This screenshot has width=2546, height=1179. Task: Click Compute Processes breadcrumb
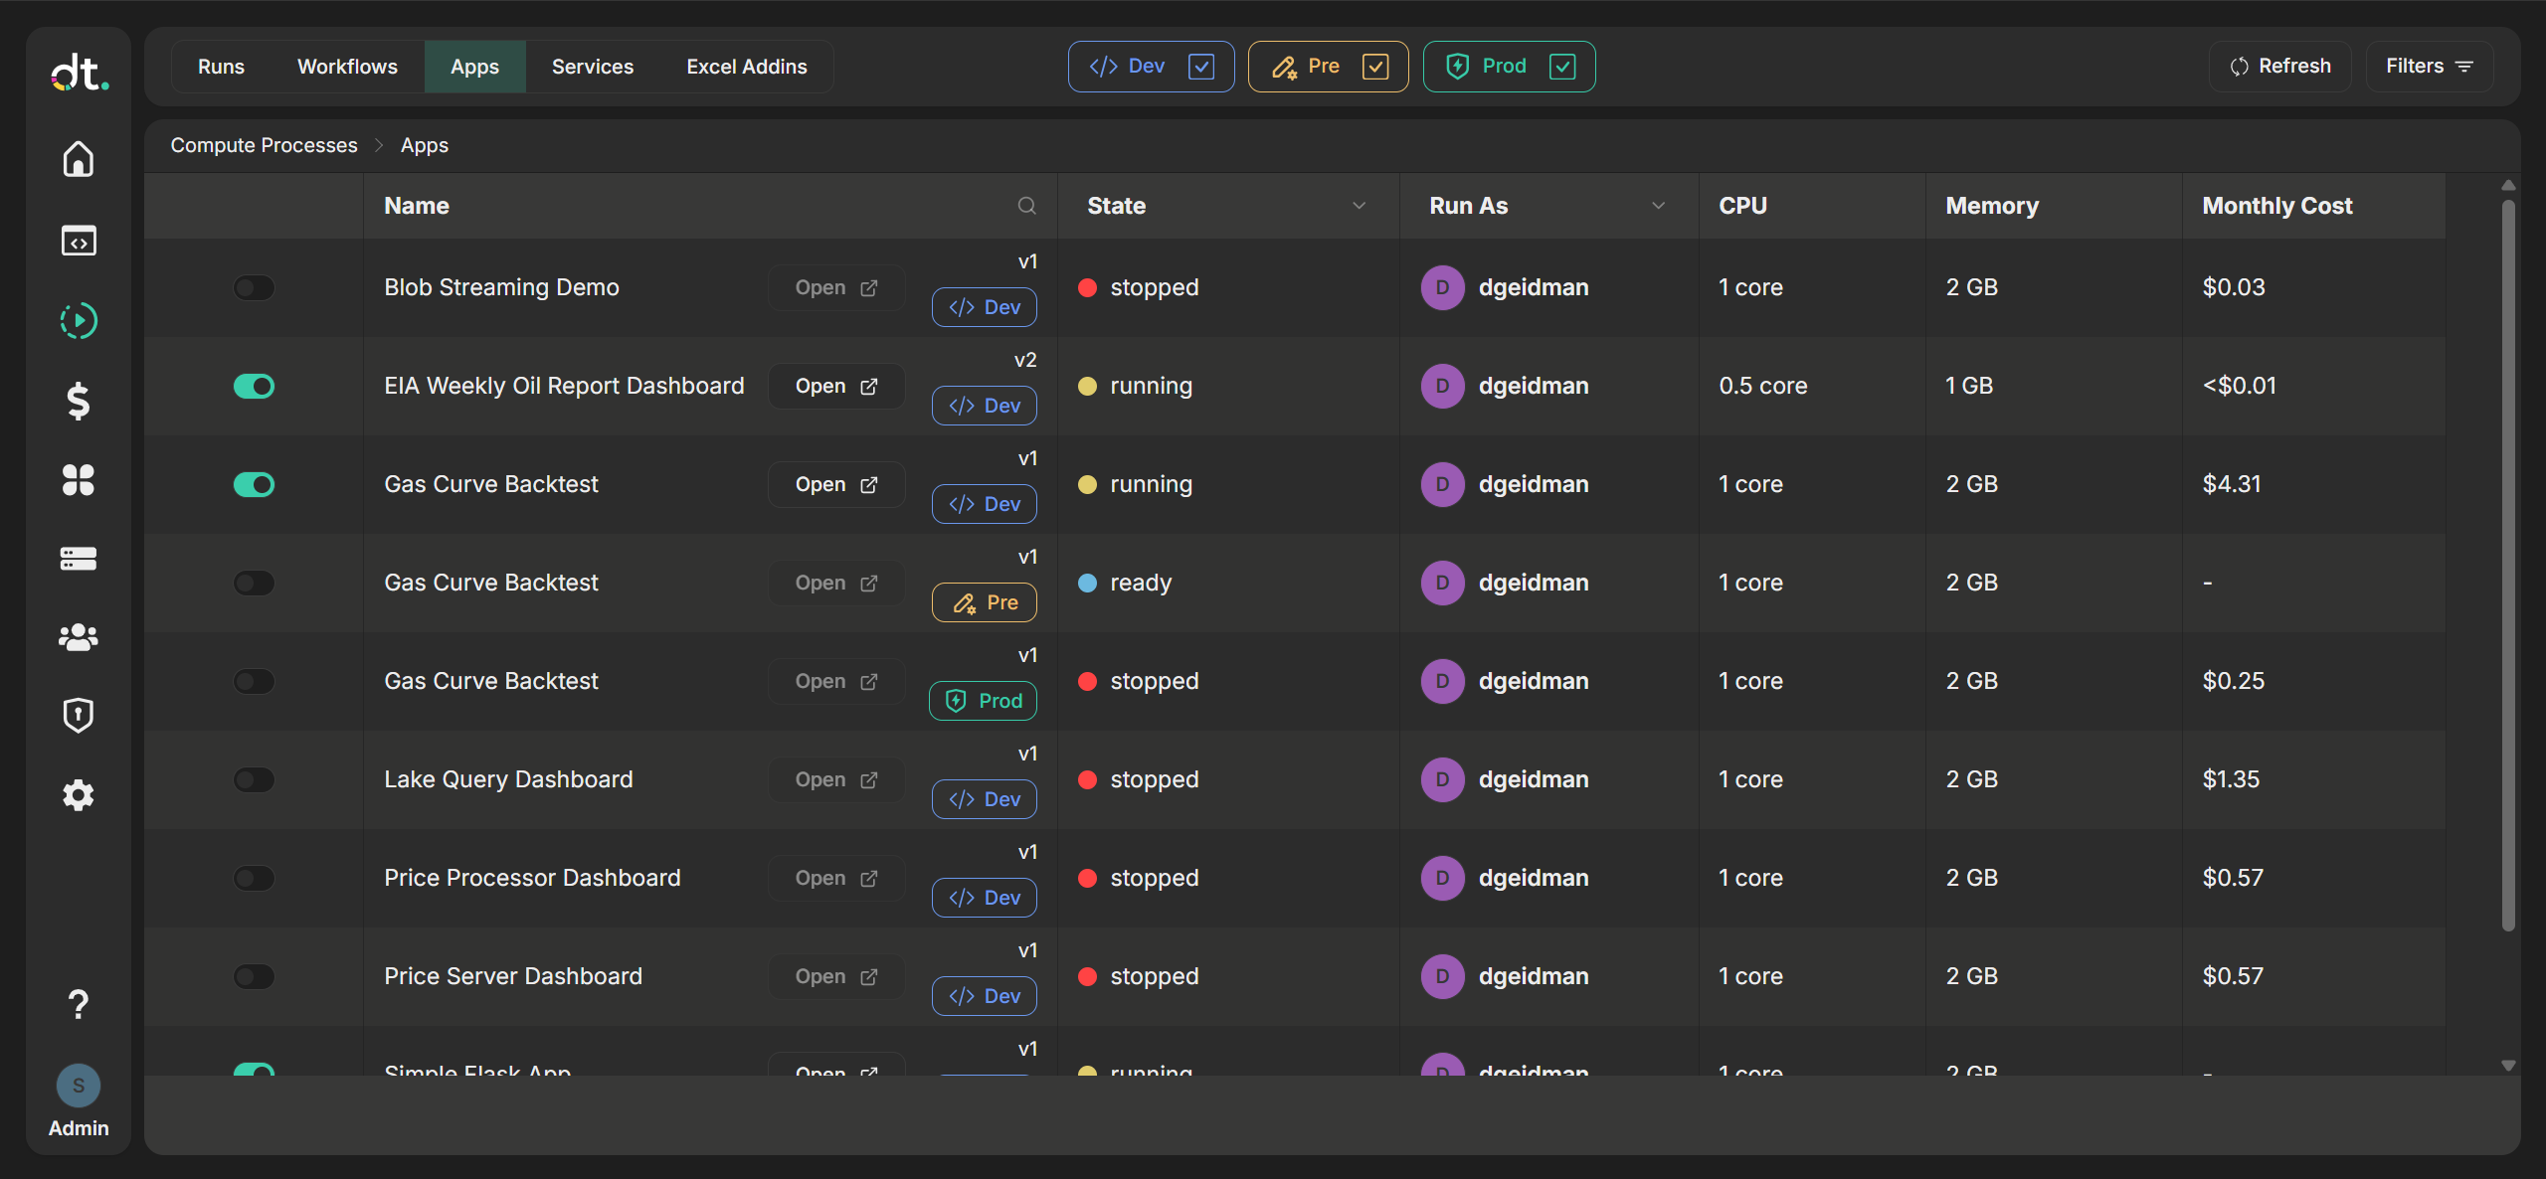[x=264, y=145]
